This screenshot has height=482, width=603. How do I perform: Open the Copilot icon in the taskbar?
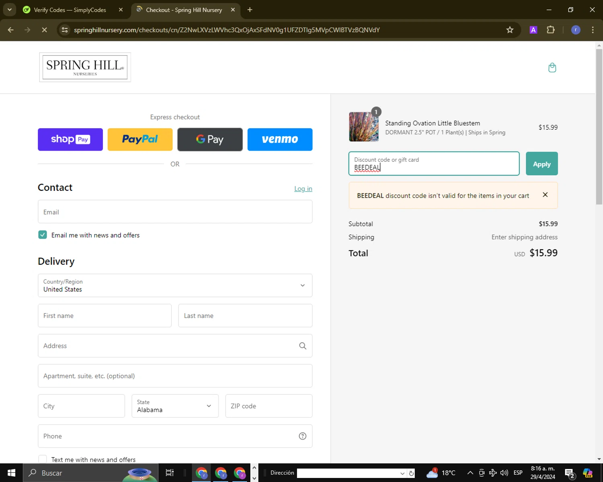pyautogui.click(x=588, y=473)
